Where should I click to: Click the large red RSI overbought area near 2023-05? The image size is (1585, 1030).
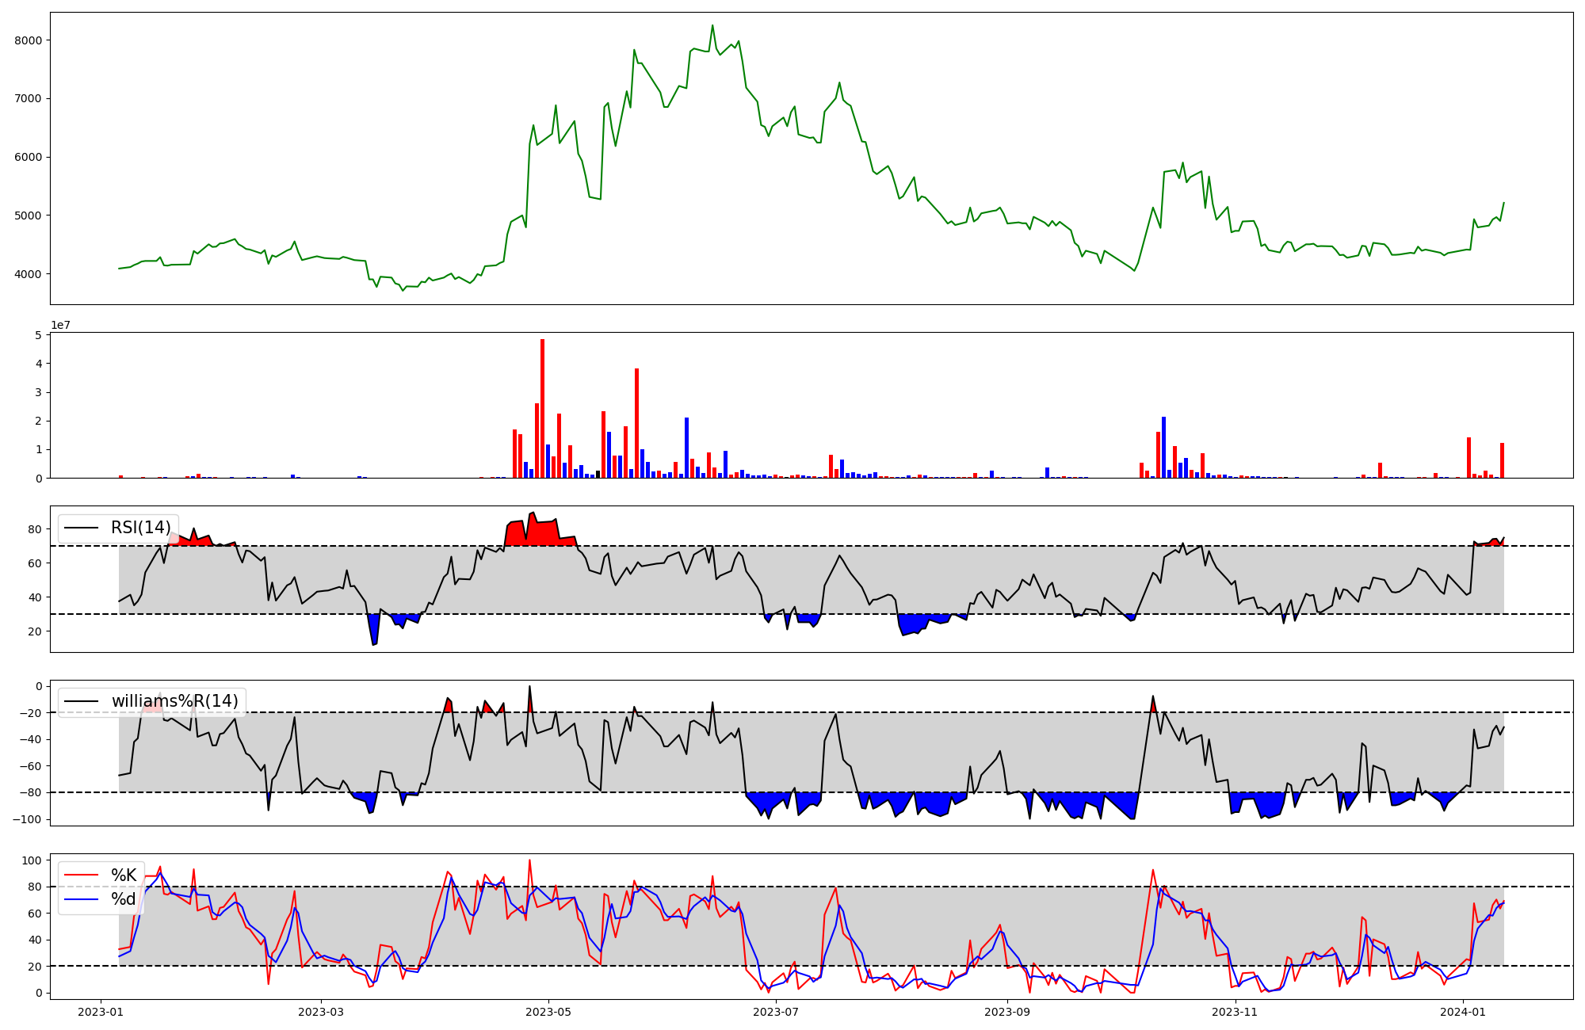point(543,532)
